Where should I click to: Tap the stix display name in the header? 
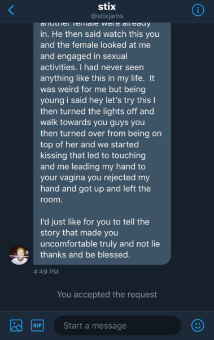(107, 7)
